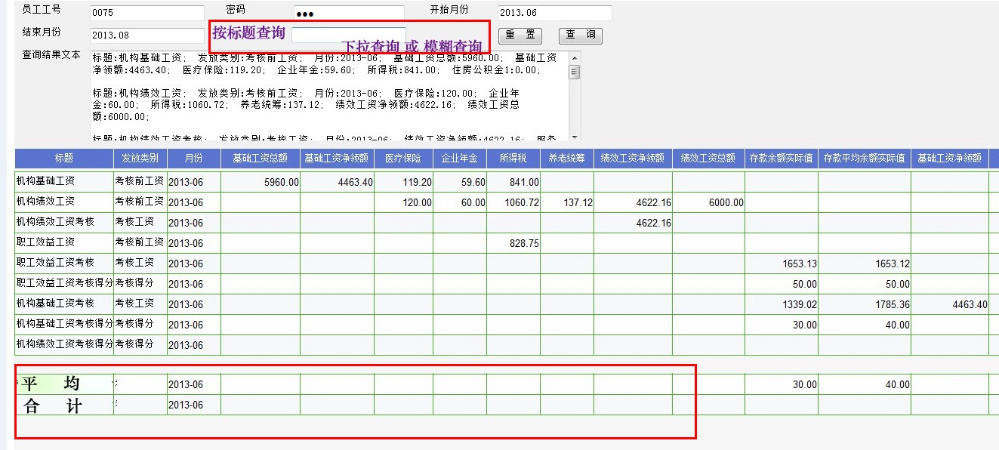
Task: Sort by the 标题 column header
Action: pos(63,159)
